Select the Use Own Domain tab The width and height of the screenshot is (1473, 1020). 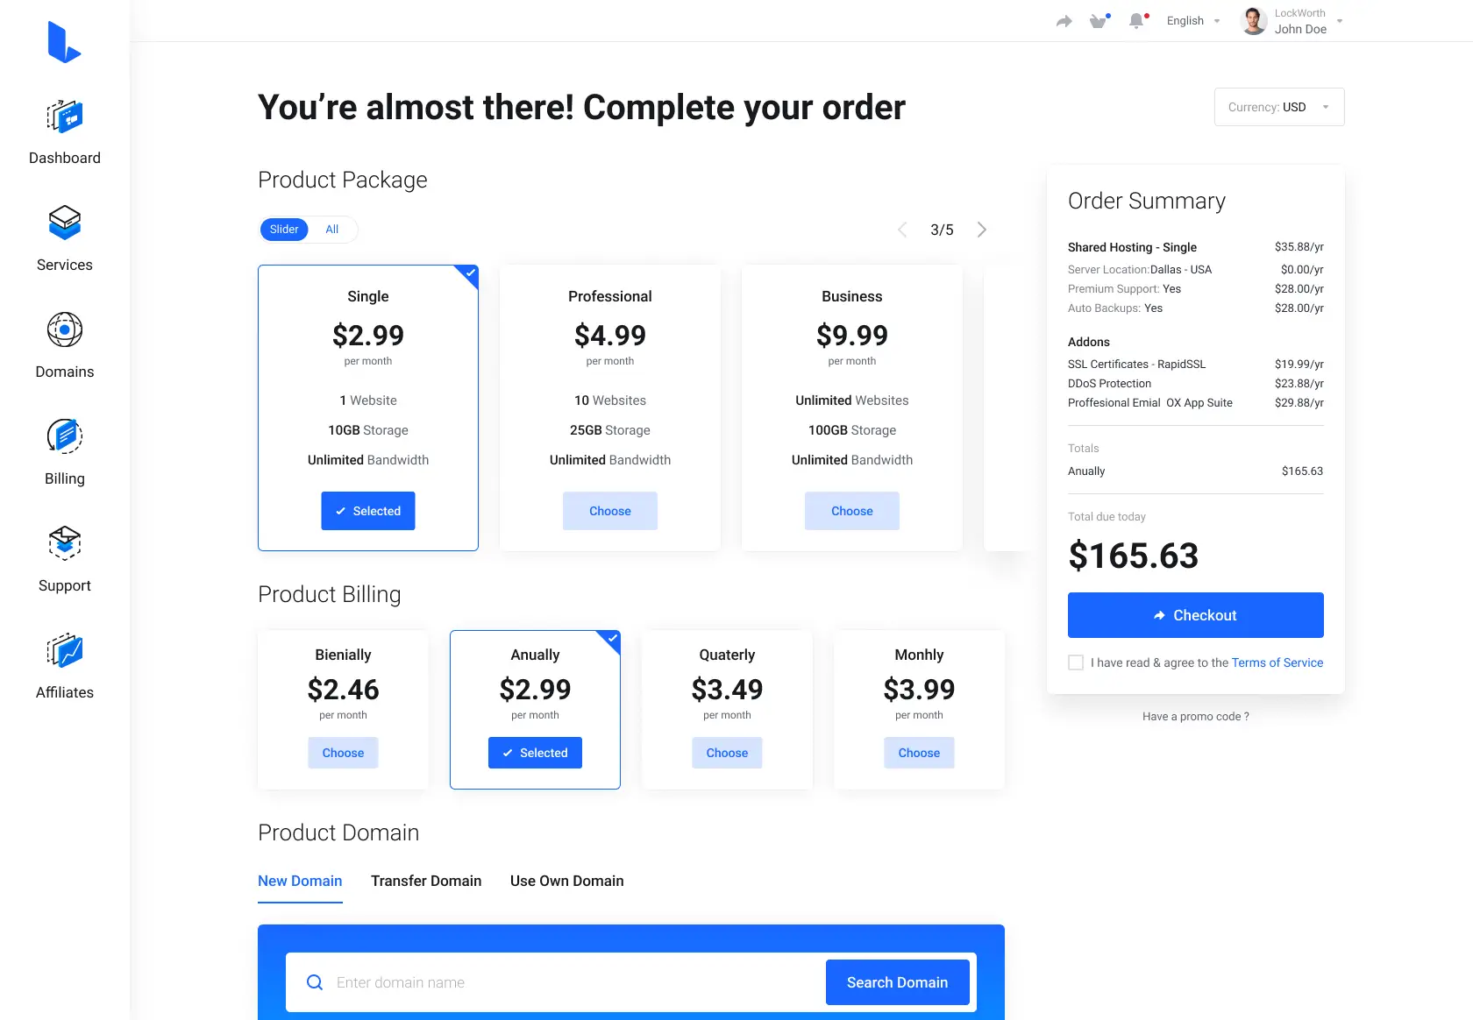(567, 882)
